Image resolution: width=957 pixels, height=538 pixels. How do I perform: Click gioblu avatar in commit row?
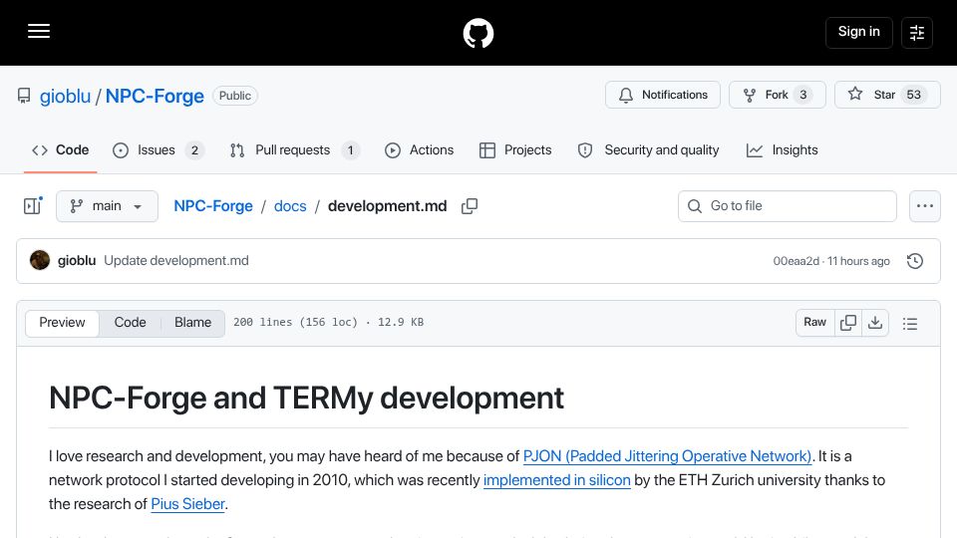[x=40, y=260]
